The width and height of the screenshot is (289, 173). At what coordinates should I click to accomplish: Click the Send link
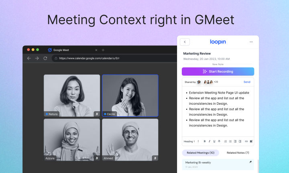pos(247,82)
